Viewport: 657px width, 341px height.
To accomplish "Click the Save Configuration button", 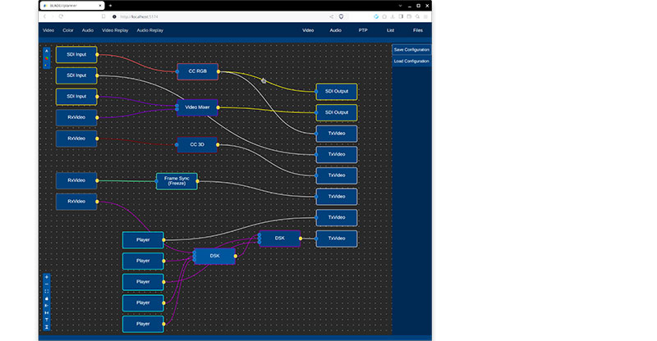I will click(x=411, y=50).
